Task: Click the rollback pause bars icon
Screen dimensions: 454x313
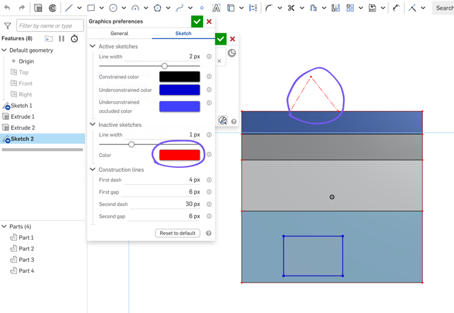Action: [x=62, y=38]
